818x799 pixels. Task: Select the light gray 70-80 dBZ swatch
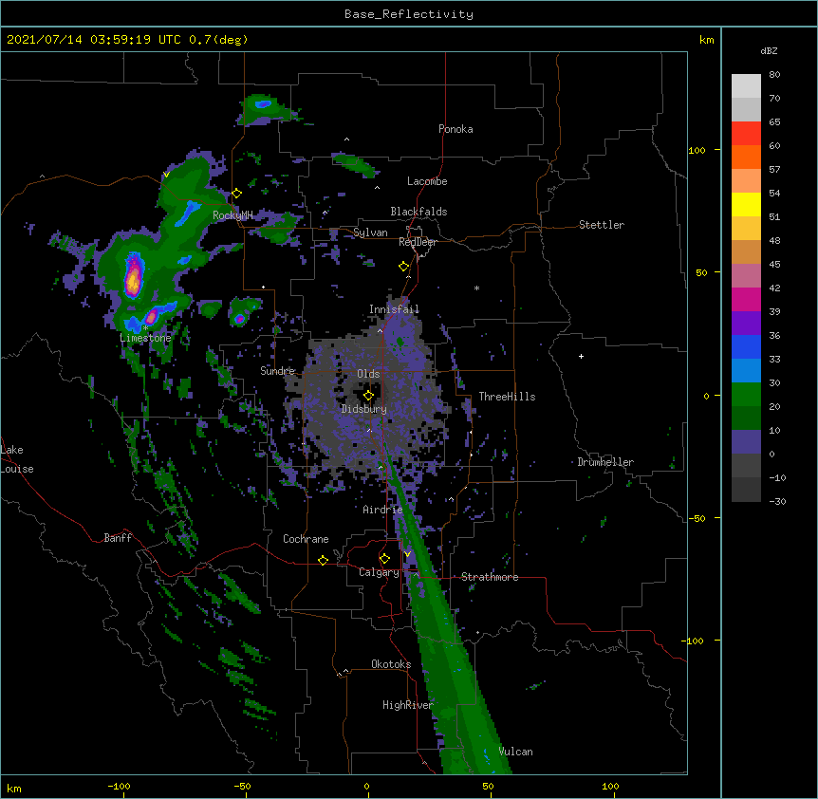[x=746, y=86]
